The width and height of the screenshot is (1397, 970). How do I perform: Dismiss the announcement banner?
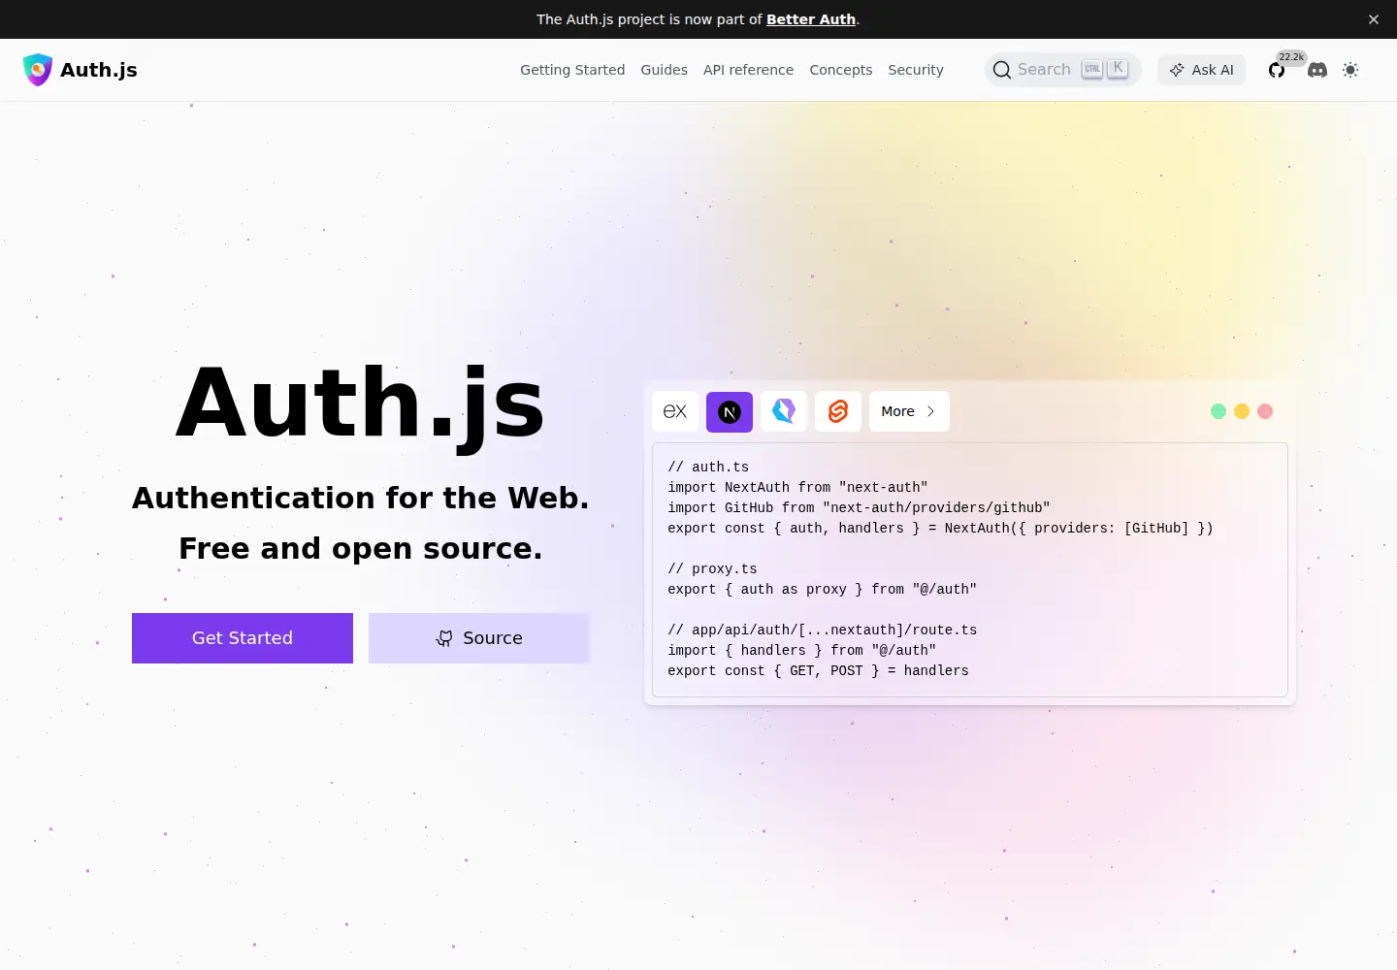tap(1374, 19)
